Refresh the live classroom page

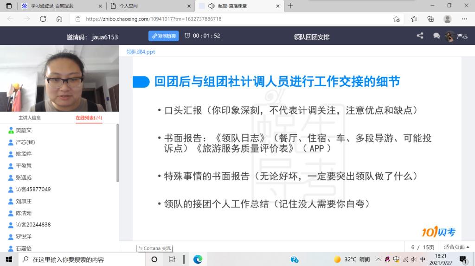pos(43,19)
